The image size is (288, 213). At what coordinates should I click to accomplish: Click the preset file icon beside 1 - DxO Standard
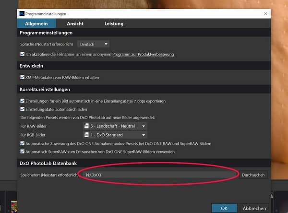coord(86,135)
